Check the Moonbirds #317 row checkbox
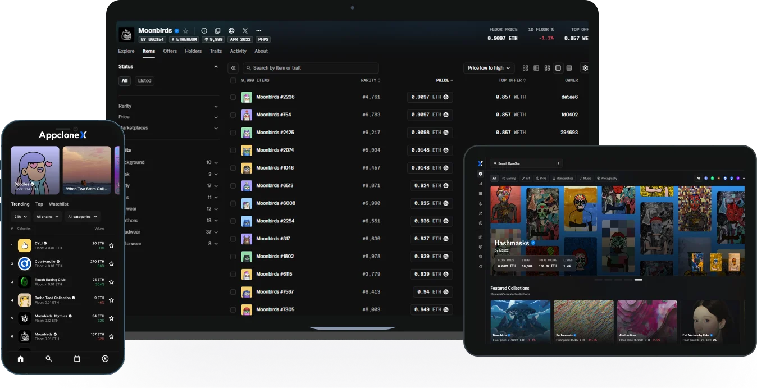 coord(233,239)
